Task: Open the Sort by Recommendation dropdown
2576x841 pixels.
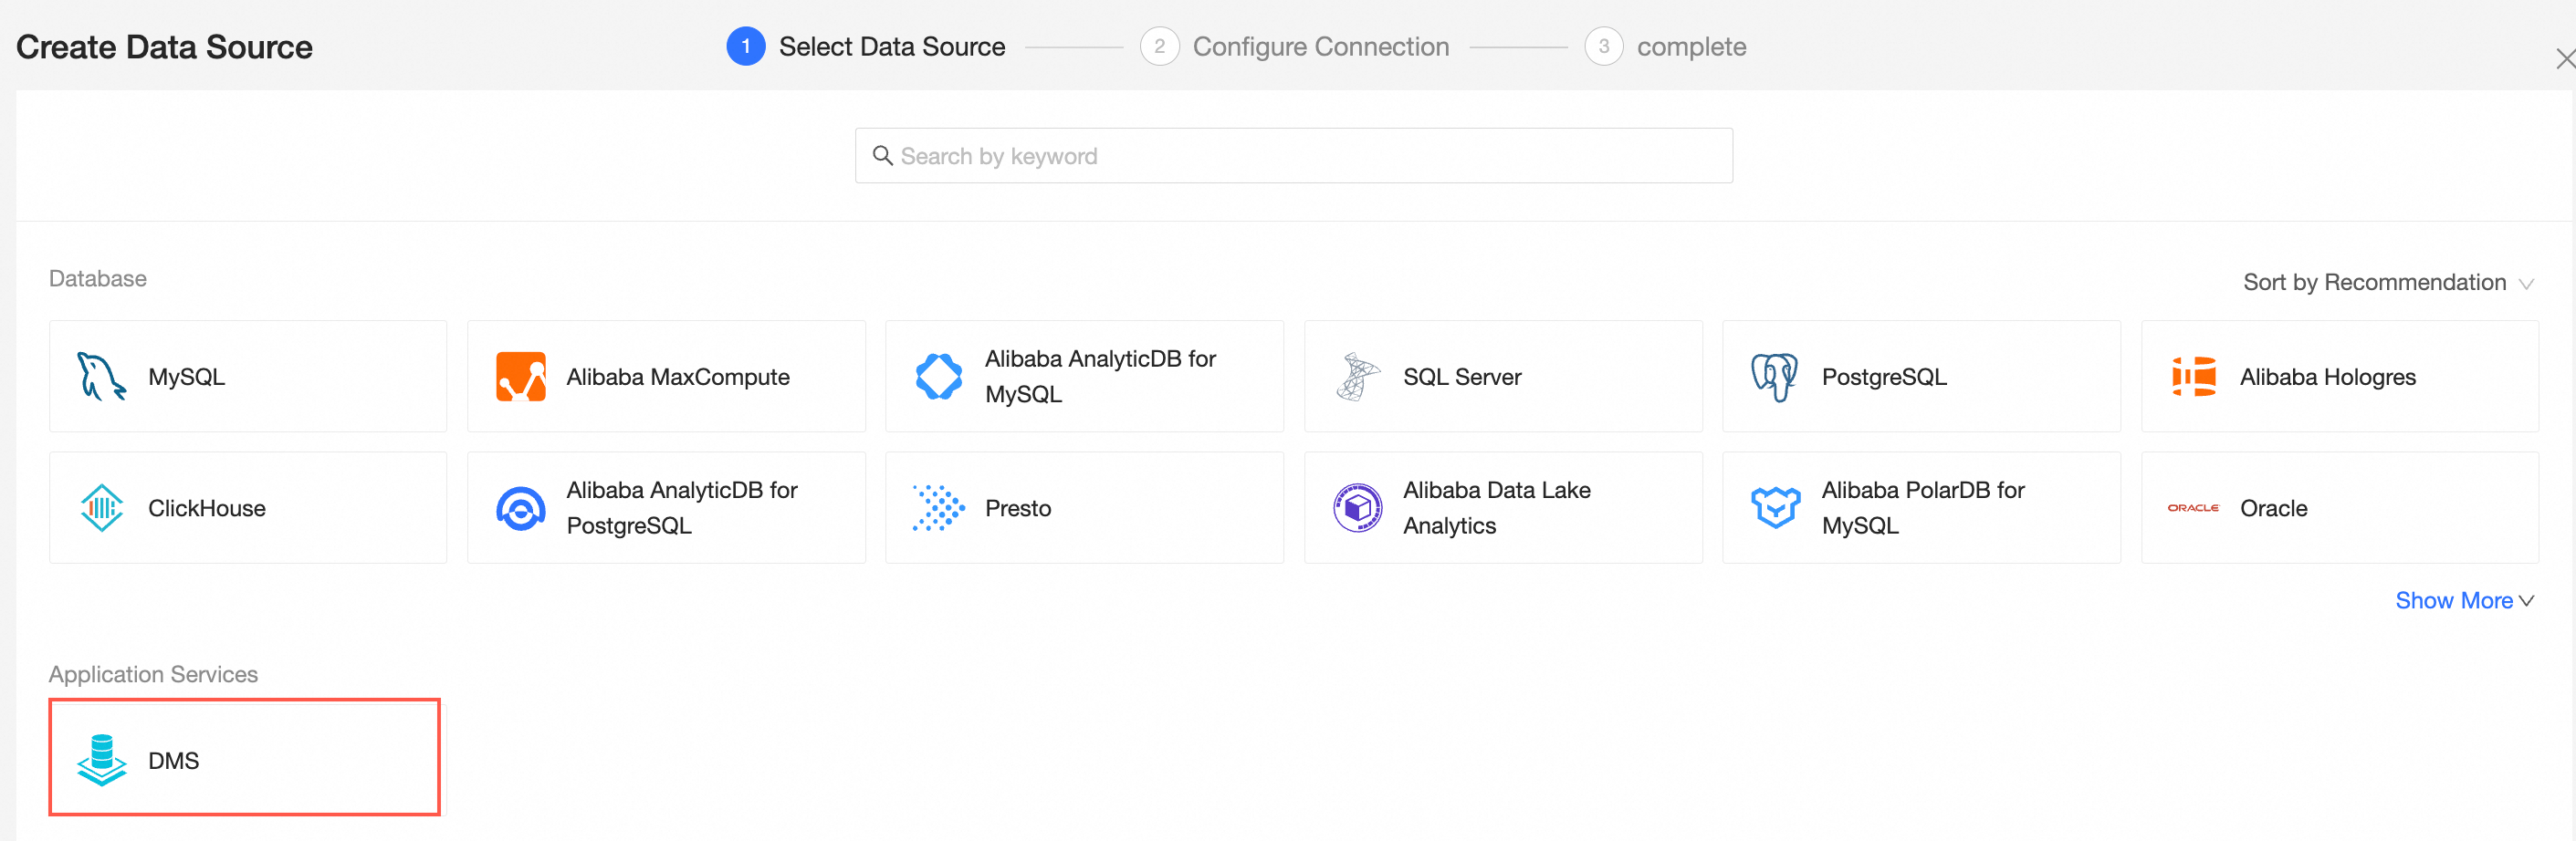Action: 2388,283
